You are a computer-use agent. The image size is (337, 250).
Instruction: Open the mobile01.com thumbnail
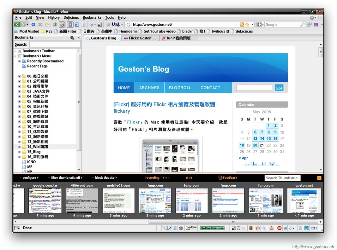(119, 201)
